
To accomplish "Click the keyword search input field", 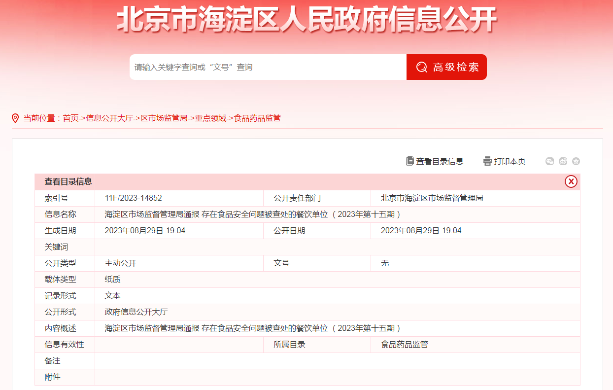I will point(268,67).
